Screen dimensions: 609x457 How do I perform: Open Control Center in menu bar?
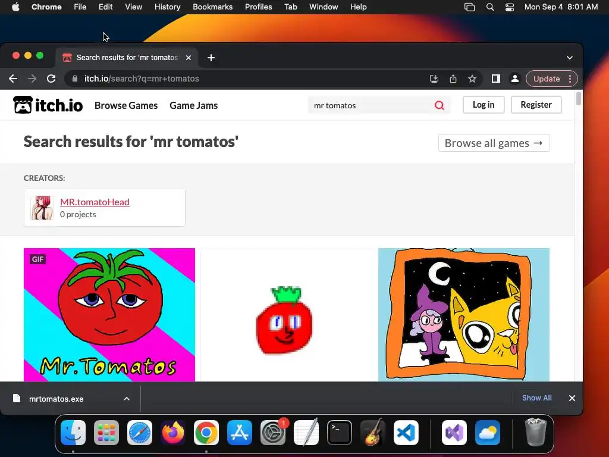point(510,7)
